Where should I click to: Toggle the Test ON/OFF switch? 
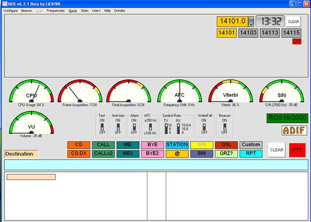[102, 126]
